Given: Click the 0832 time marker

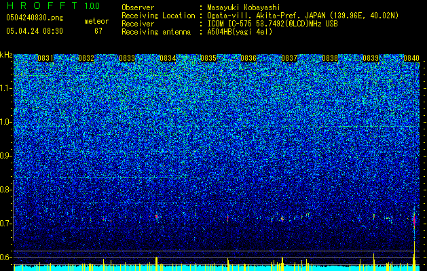Looking at the screenshot, I should [x=86, y=58].
